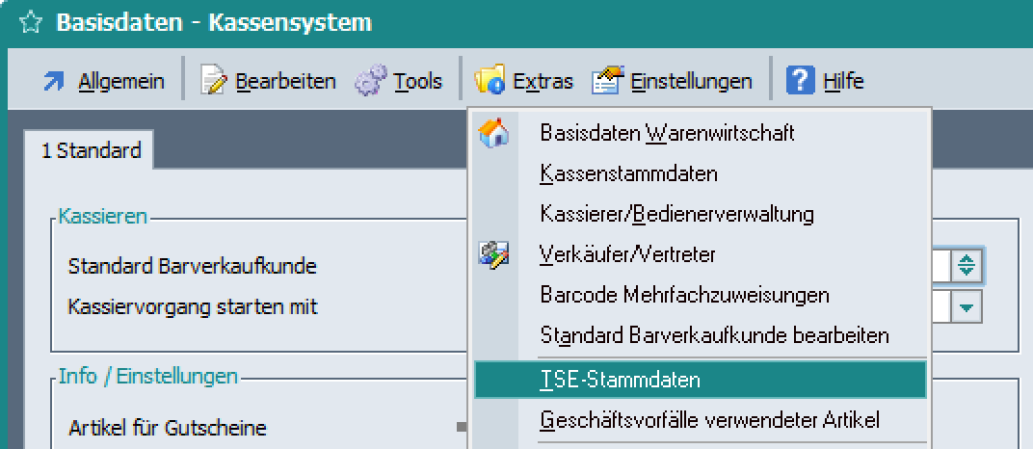Viewport: 1033px width, 449px height.
Task: Click the favorite star in the title bar
Action: (30, 22)
